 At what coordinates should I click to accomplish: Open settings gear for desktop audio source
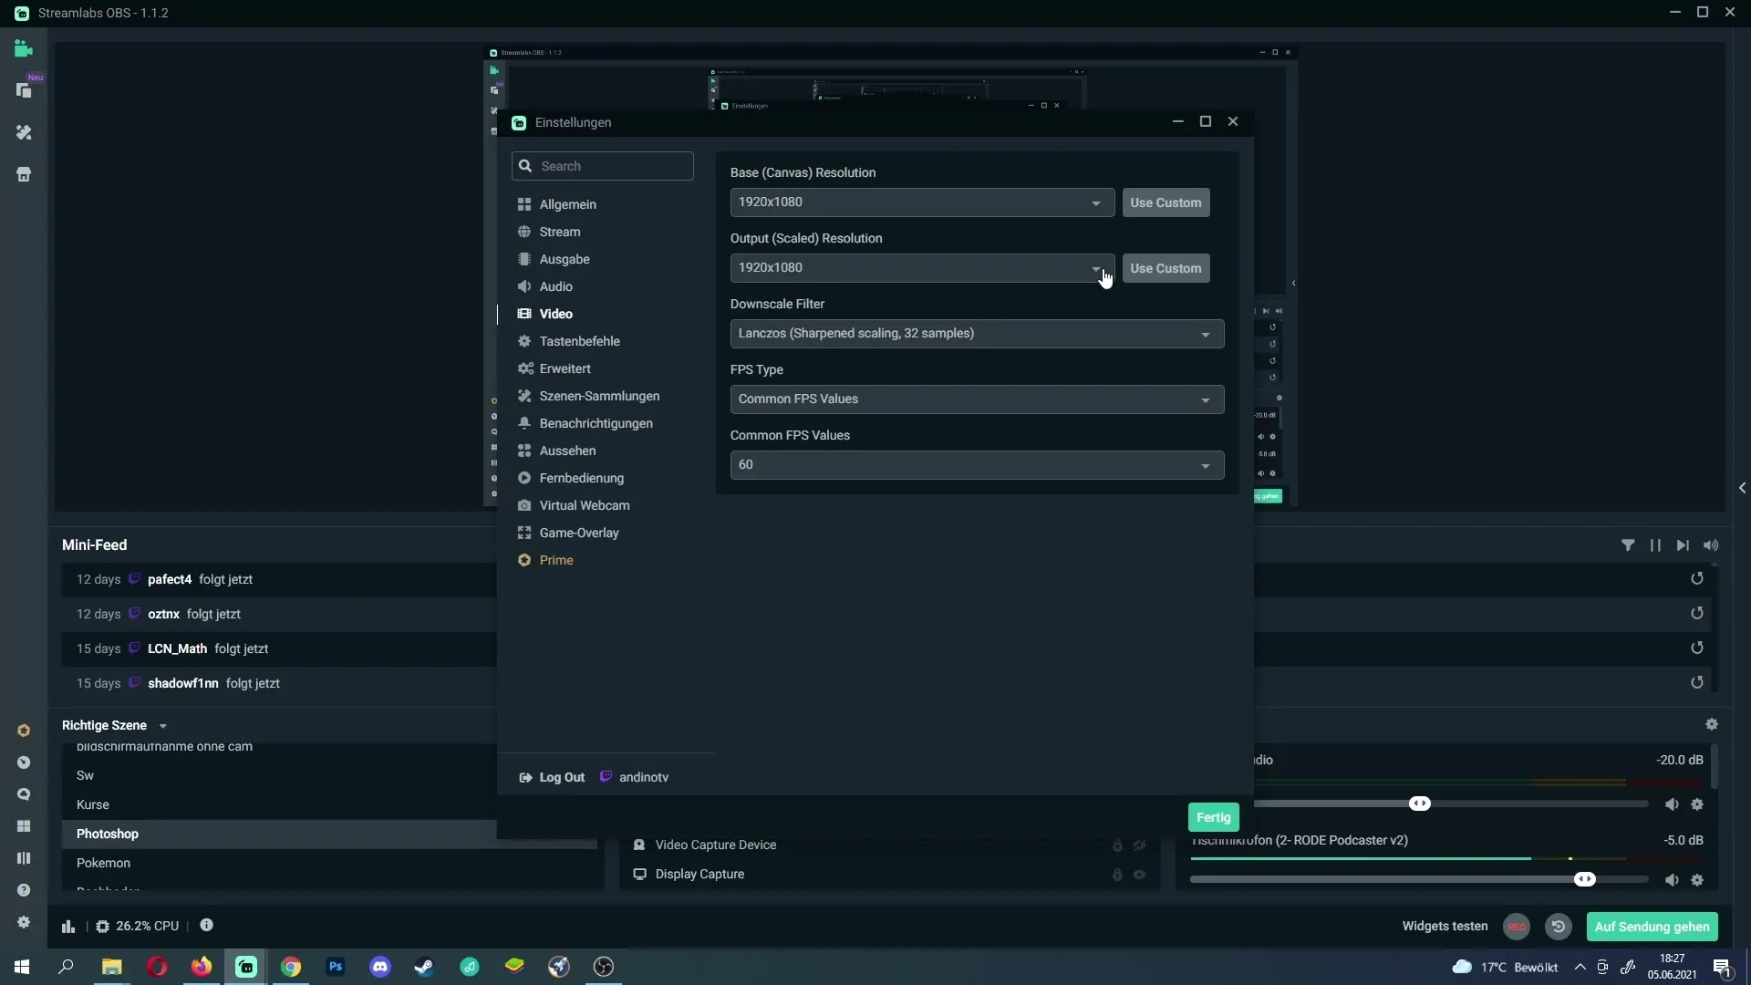[x=1697, y=804]
